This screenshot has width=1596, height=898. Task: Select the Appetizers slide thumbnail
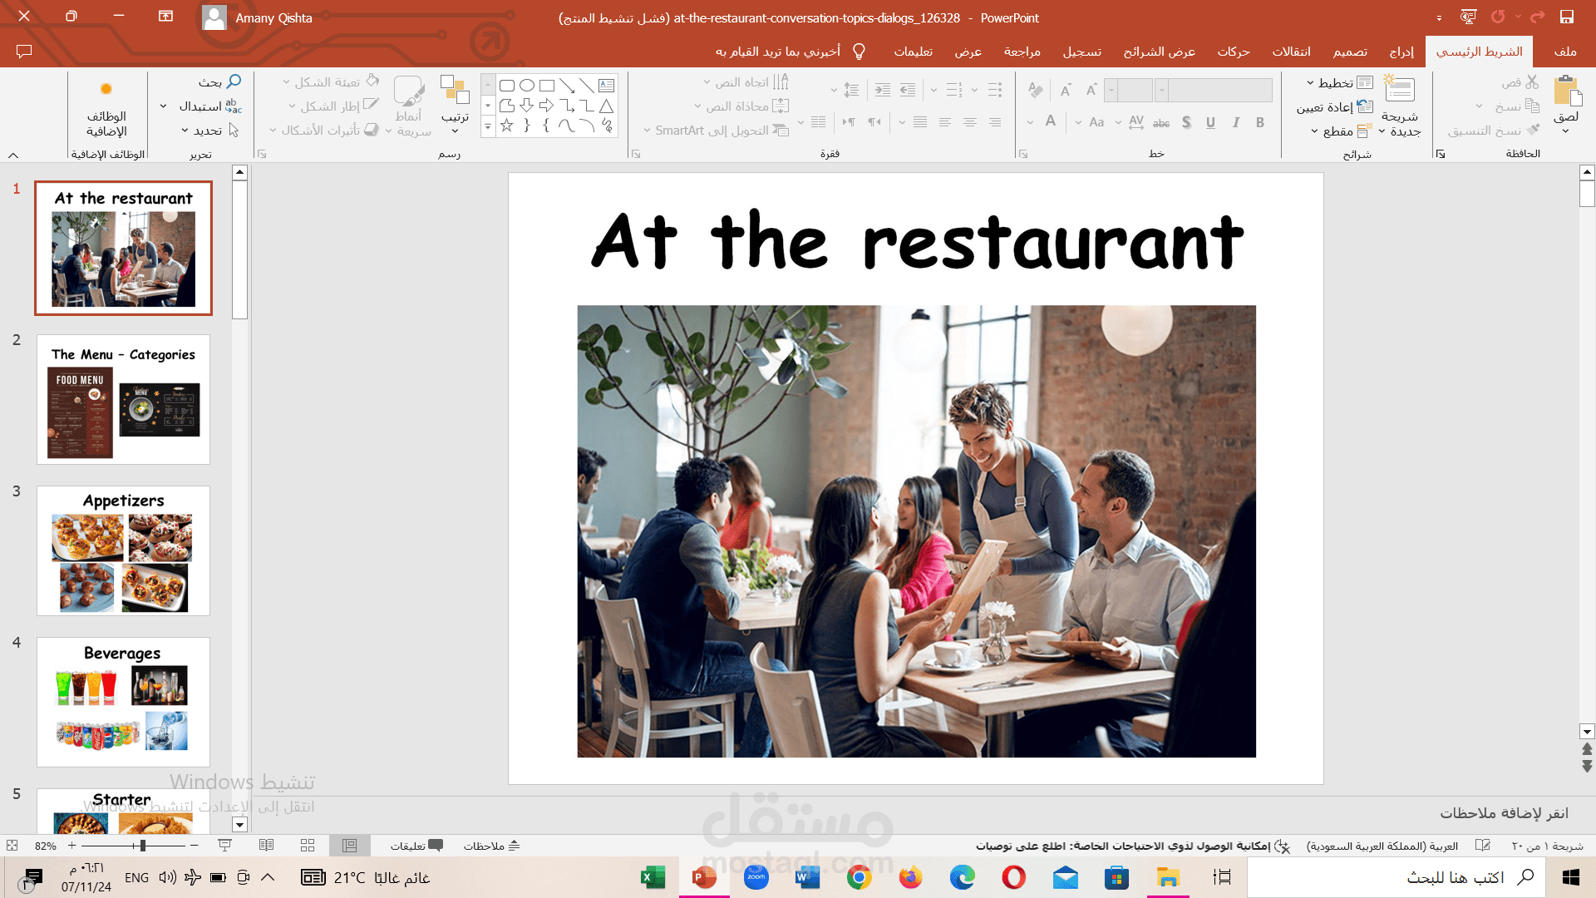pyautogui.click(x=123, y=551)
